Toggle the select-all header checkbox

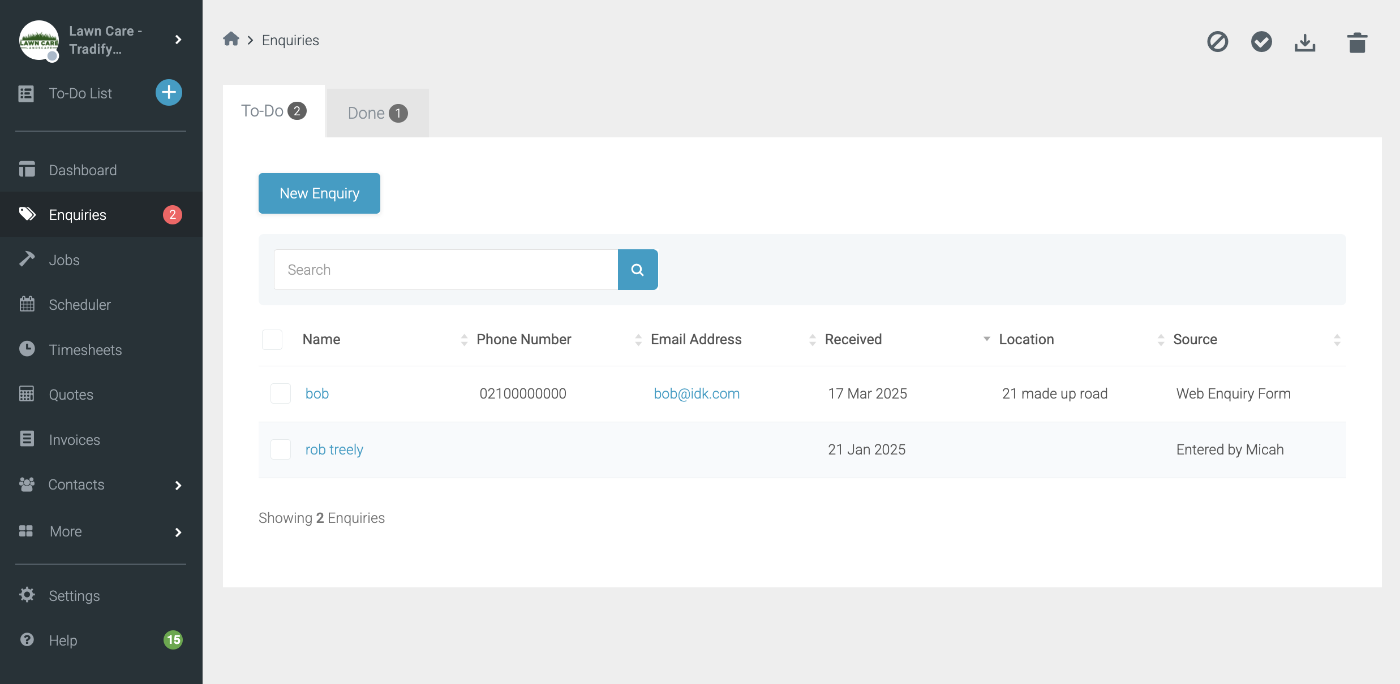coord(272,339)
